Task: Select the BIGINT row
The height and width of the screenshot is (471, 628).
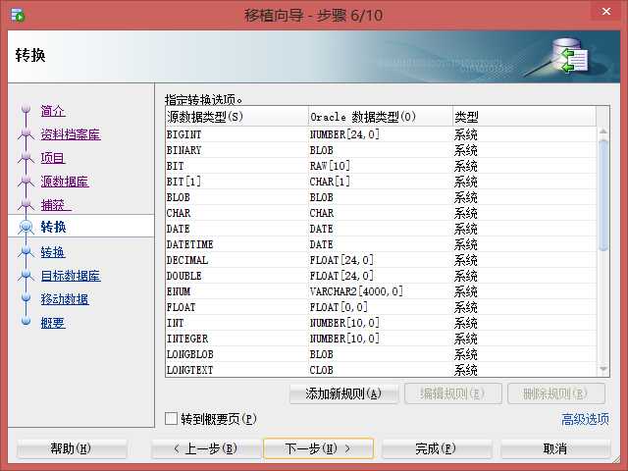Action: point(381,134)
